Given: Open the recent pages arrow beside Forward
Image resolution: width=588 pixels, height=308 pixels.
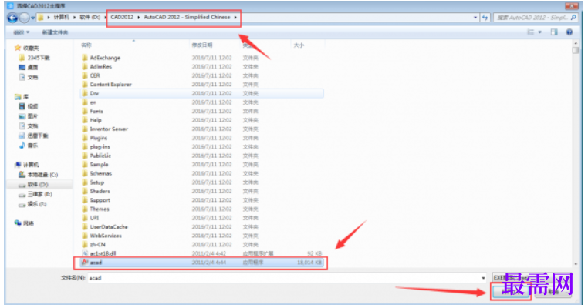Looking at the screenshot, I should (x=33, y=18).
